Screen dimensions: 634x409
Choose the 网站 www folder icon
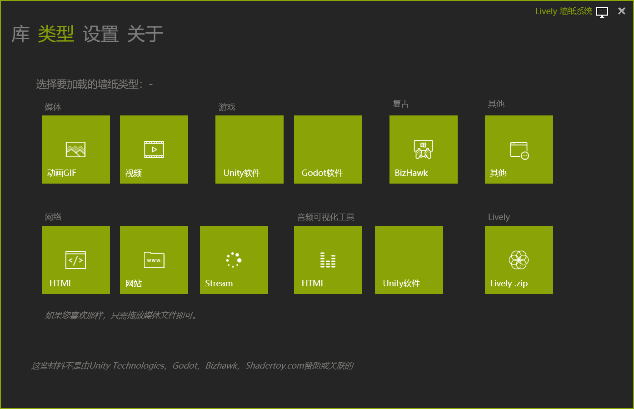point(154,260)
